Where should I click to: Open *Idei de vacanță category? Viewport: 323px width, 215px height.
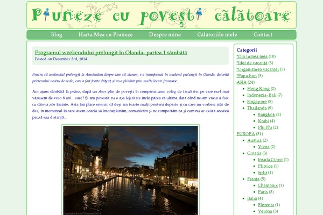click(x=252, y=63)
